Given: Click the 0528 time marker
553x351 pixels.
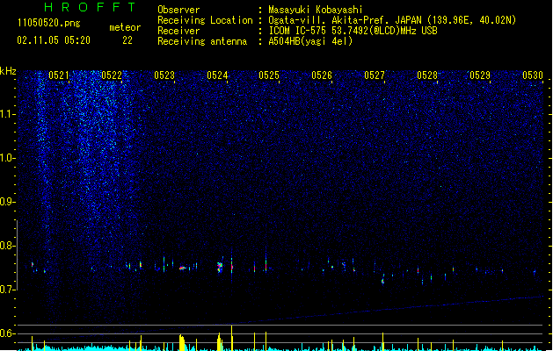Looking at the screenshot, I should (427, 75).
